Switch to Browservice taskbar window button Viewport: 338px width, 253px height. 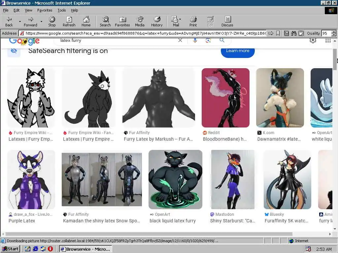point(86,249)
